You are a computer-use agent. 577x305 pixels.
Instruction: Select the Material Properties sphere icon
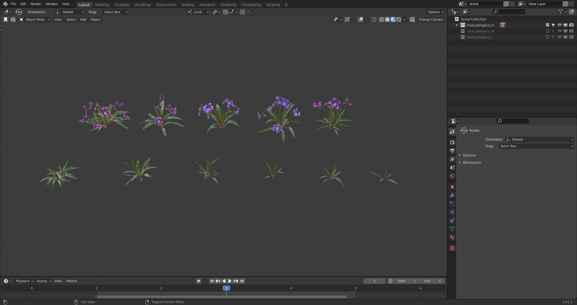tap(452, 237)
